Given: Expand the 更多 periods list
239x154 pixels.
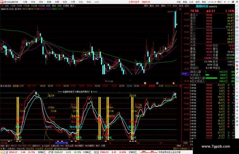Looking at the screenshot, I should coord(73,6).
